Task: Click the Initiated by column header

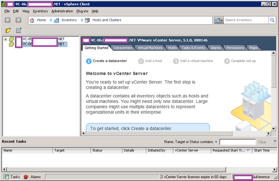Action: (x=160, y=151)
